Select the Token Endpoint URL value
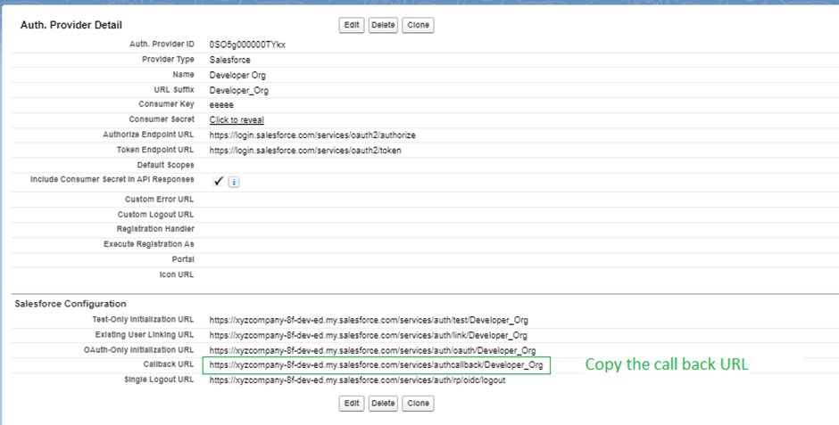This screenshot has height=425, width=839. point(305,151)
